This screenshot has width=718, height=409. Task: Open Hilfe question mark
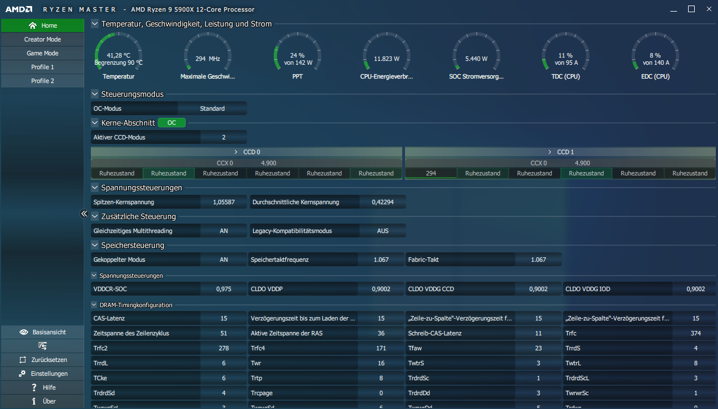(x=34, y=387)
